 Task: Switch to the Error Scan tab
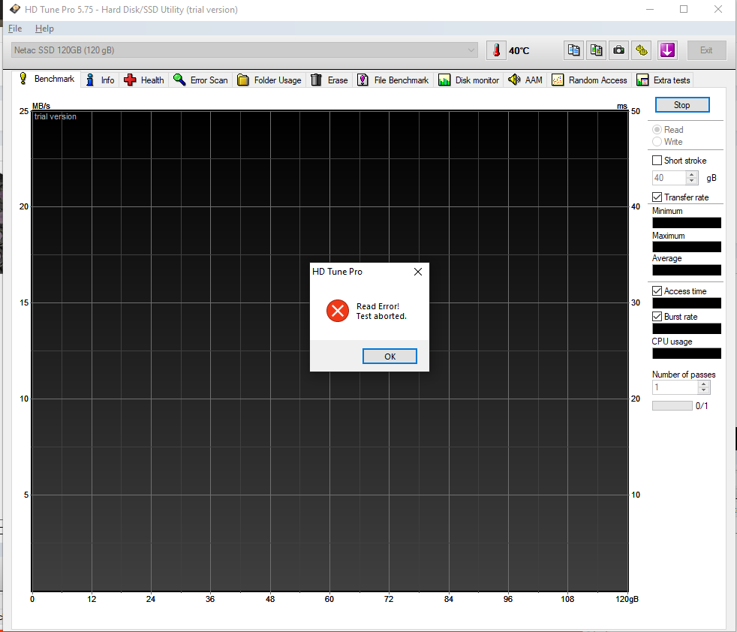(x=200, y=80)
